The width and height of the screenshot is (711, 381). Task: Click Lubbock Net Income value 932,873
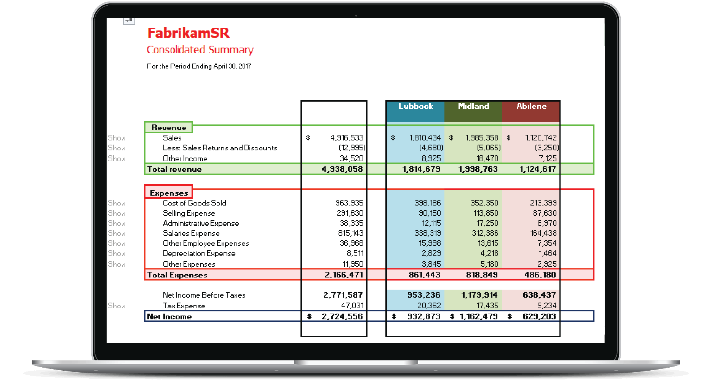423,317
